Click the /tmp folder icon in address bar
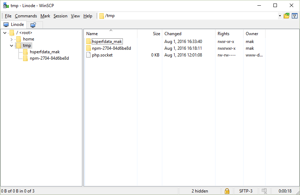This screenshot has height=195, width=300. point(102,16)
